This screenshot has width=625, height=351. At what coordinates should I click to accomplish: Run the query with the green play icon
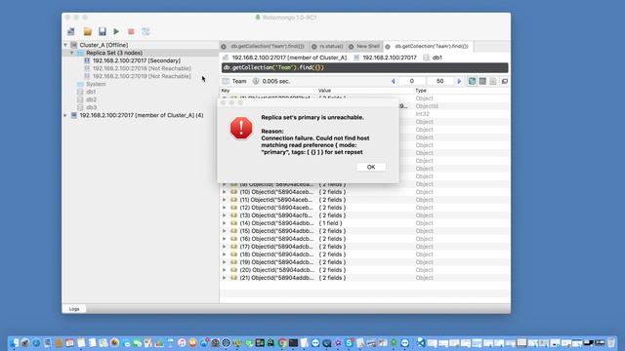pos(116,31)
